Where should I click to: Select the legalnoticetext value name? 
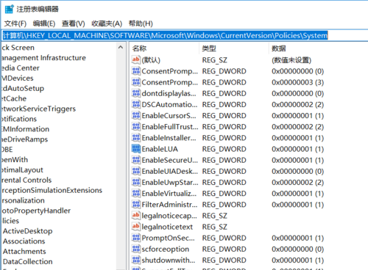167,227
